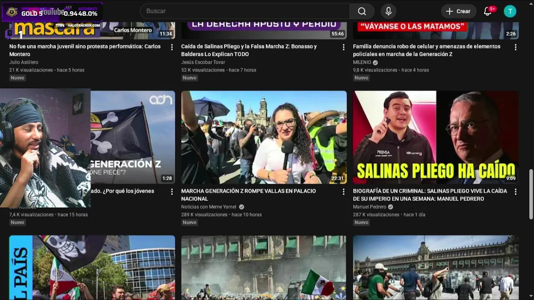Go to MILENIO channel
The image size is (534, 300).
[x=362, y=62]
